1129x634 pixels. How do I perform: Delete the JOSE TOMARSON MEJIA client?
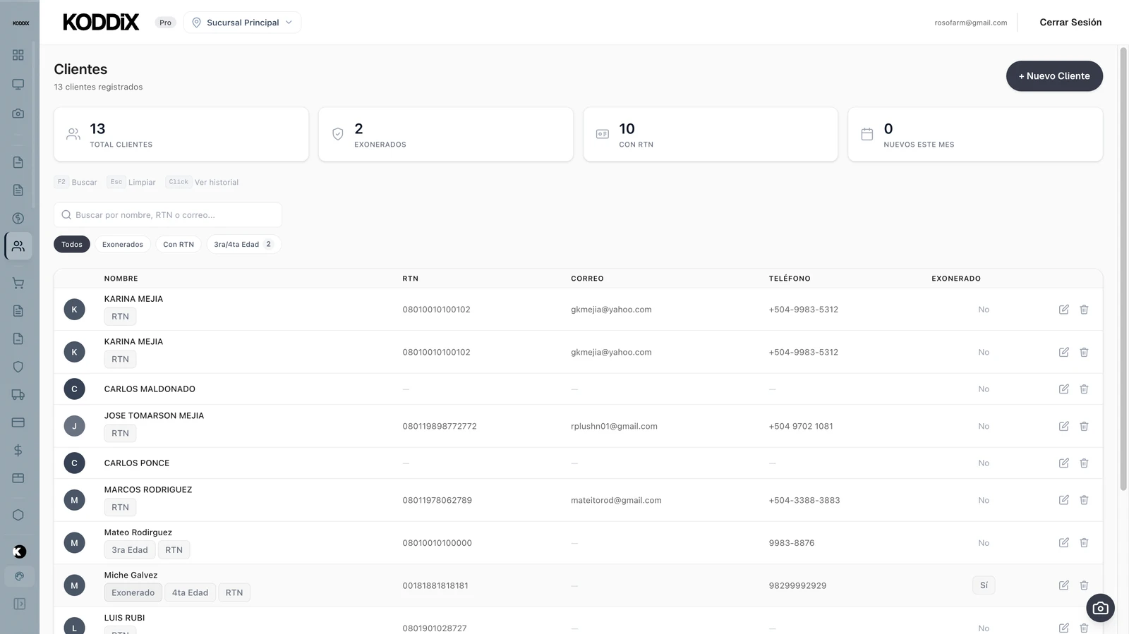pyautogui.click(x=1084, y=426)
